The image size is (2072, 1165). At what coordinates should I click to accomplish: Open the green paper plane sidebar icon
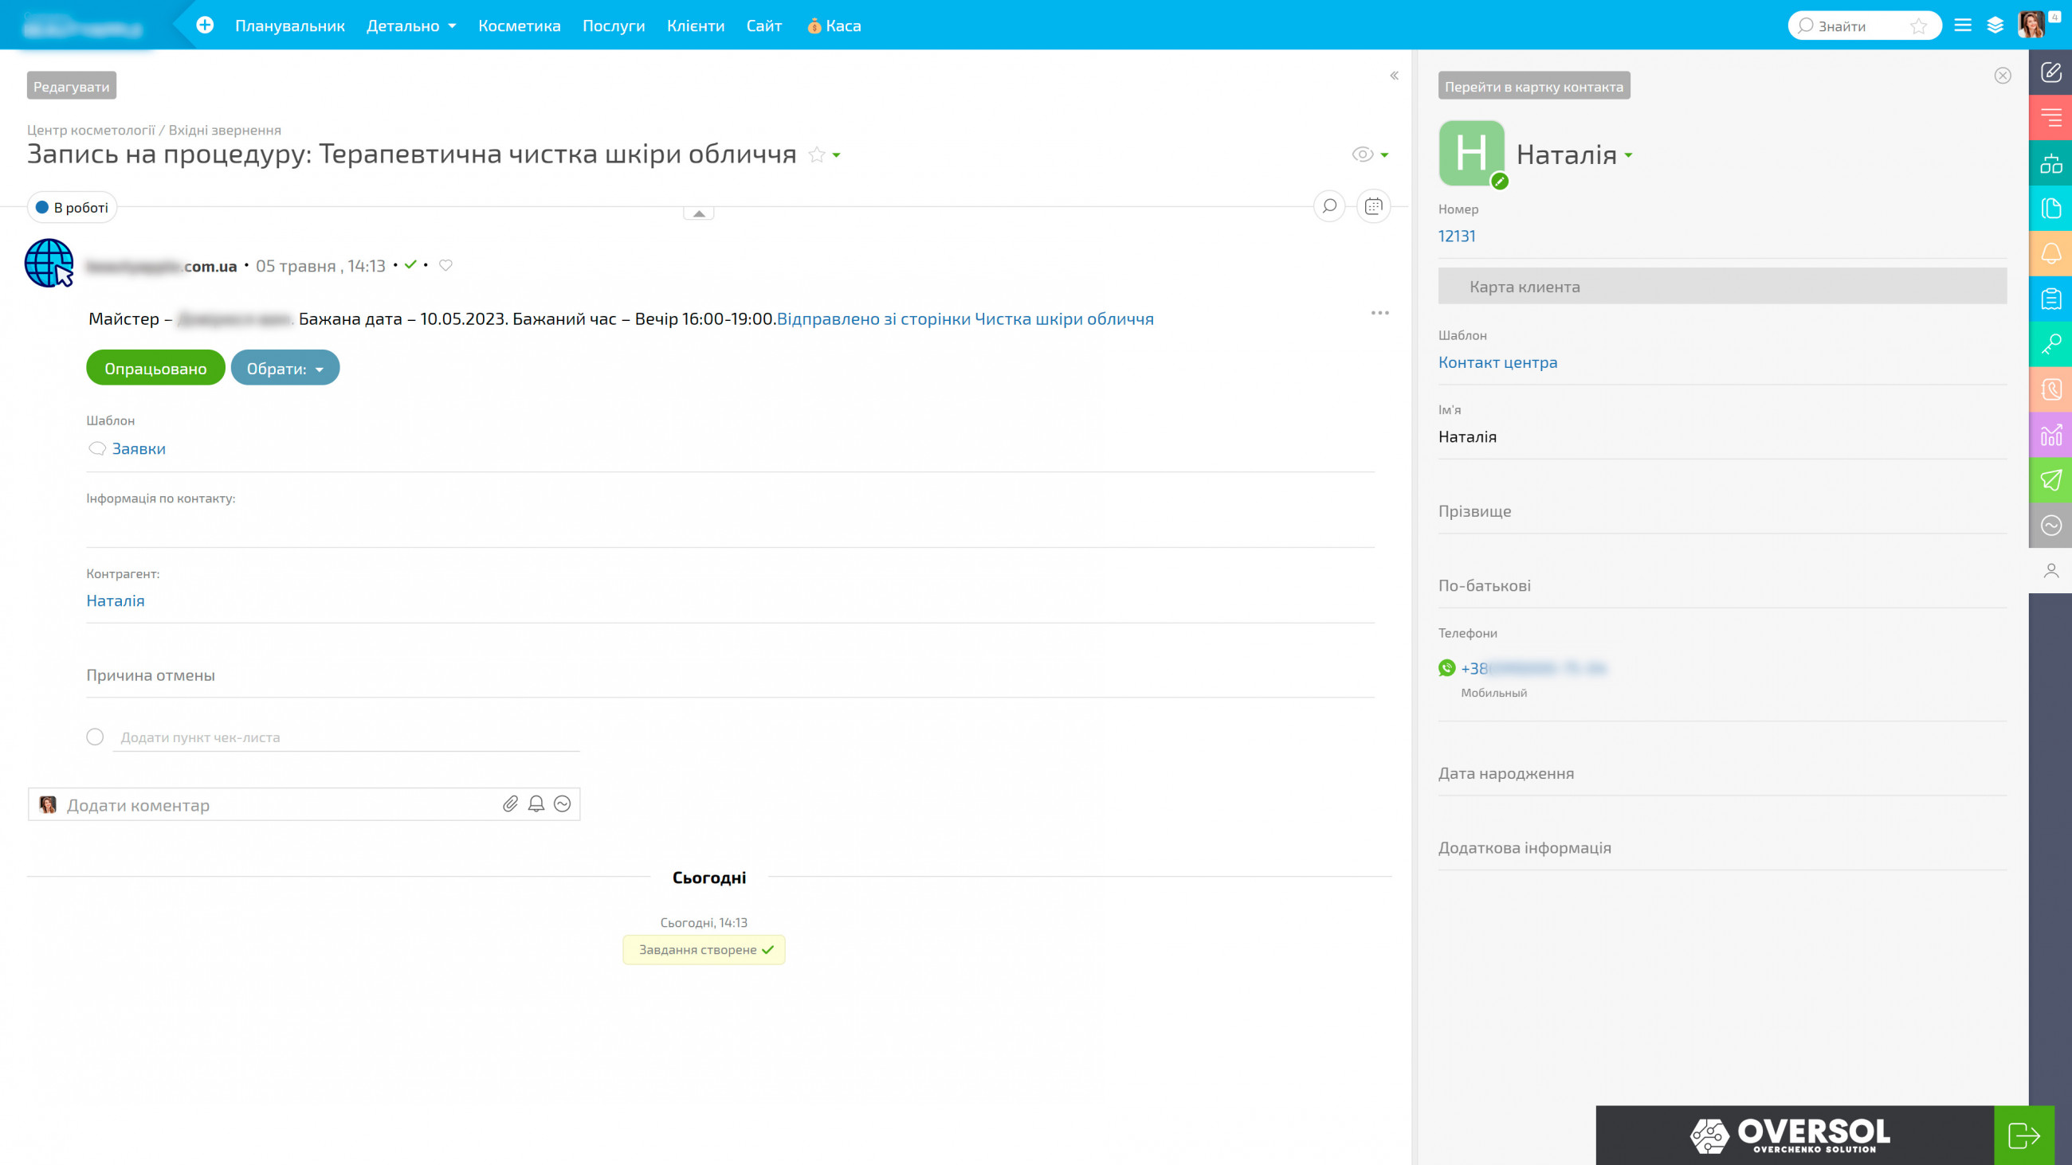point(2050,480)
